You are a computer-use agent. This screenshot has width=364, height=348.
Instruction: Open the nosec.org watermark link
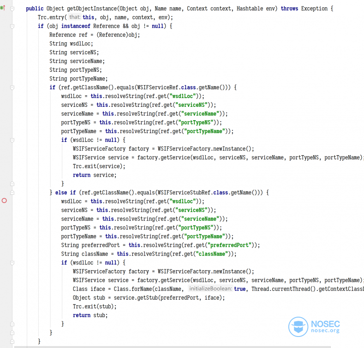[325, 331]
